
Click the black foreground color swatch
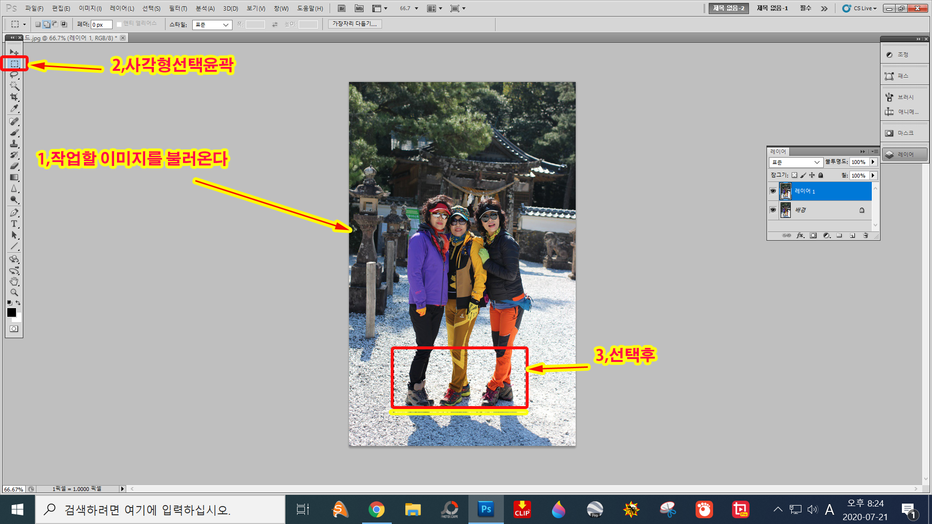11,312
